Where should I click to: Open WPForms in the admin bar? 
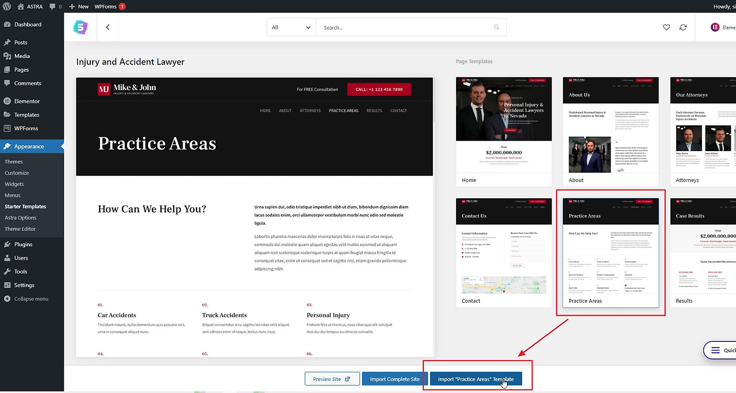[109, 6]
